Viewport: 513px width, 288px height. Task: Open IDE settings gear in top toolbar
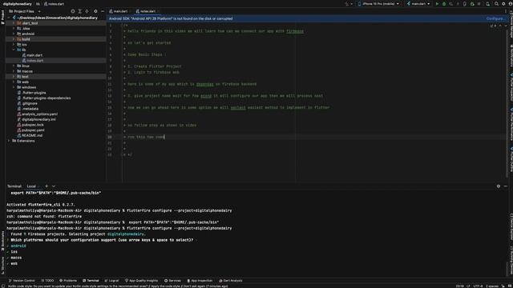503,4
